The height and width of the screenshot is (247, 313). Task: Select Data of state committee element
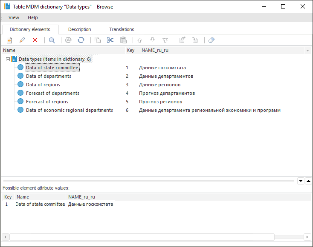pyautogui.click(x=52, y=68)
